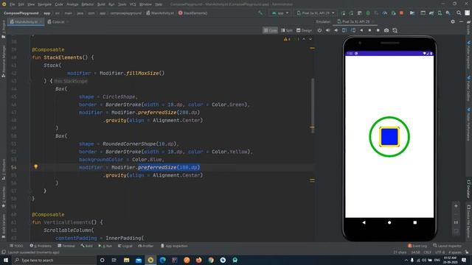The height and width of the screenshot is (265, 472).
Task: Open Firefox from taskbar
Action: click(x=198, y=260)
